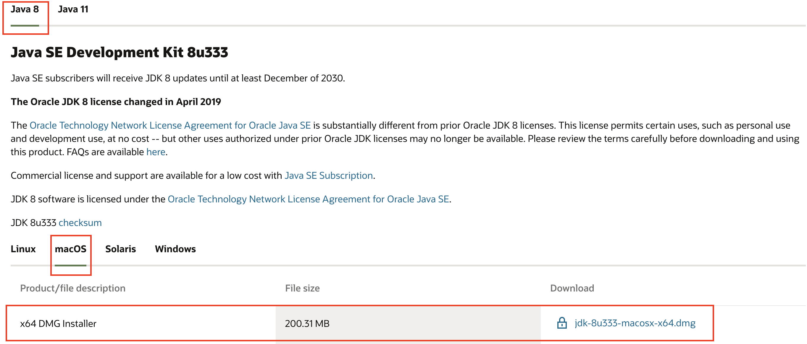807x344 pixels.
Task: Click the lock icon beside the dmg download
Action: tap(562, 323)
